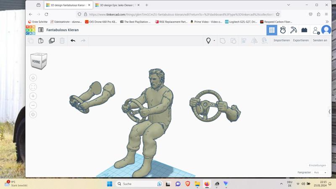Screen dimensions: 336x189
Task: Click the cruise tool icon
Action: [x=265, y=40]
